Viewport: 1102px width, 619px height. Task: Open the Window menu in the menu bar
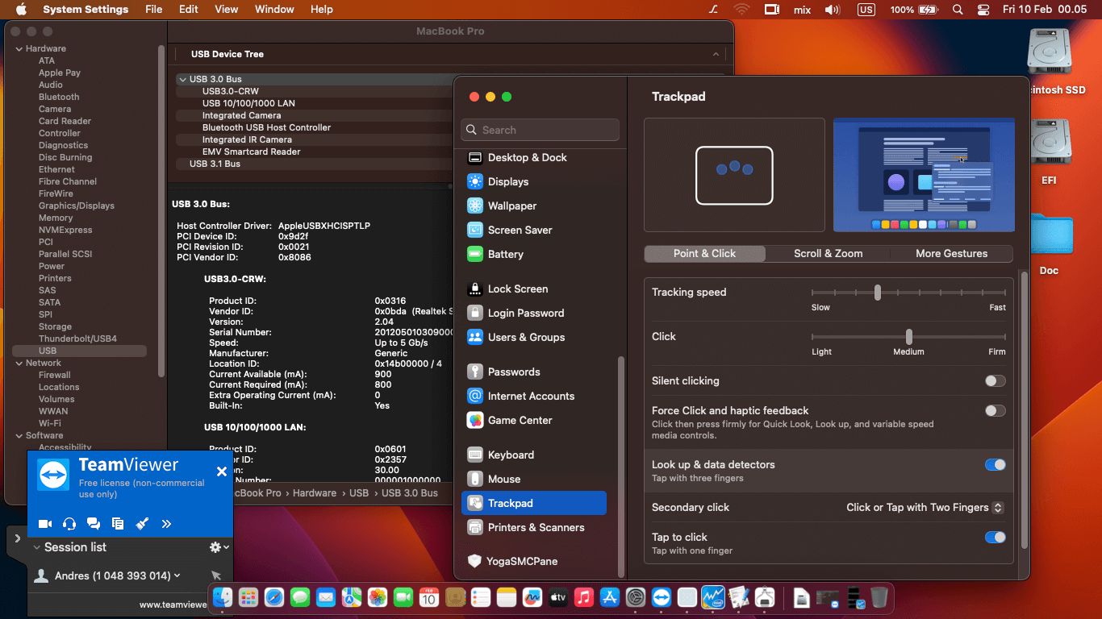(x=274, y=9)
